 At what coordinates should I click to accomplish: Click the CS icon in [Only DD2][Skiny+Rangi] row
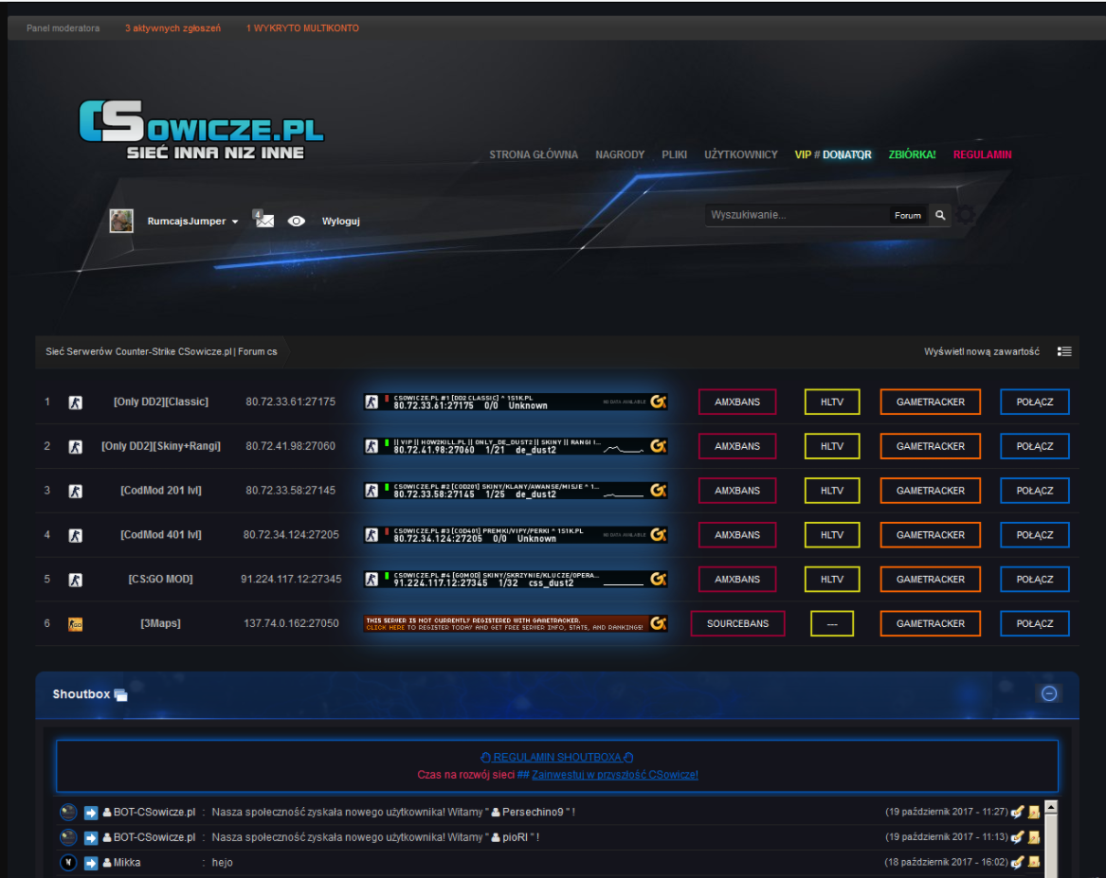pos(76,447)
